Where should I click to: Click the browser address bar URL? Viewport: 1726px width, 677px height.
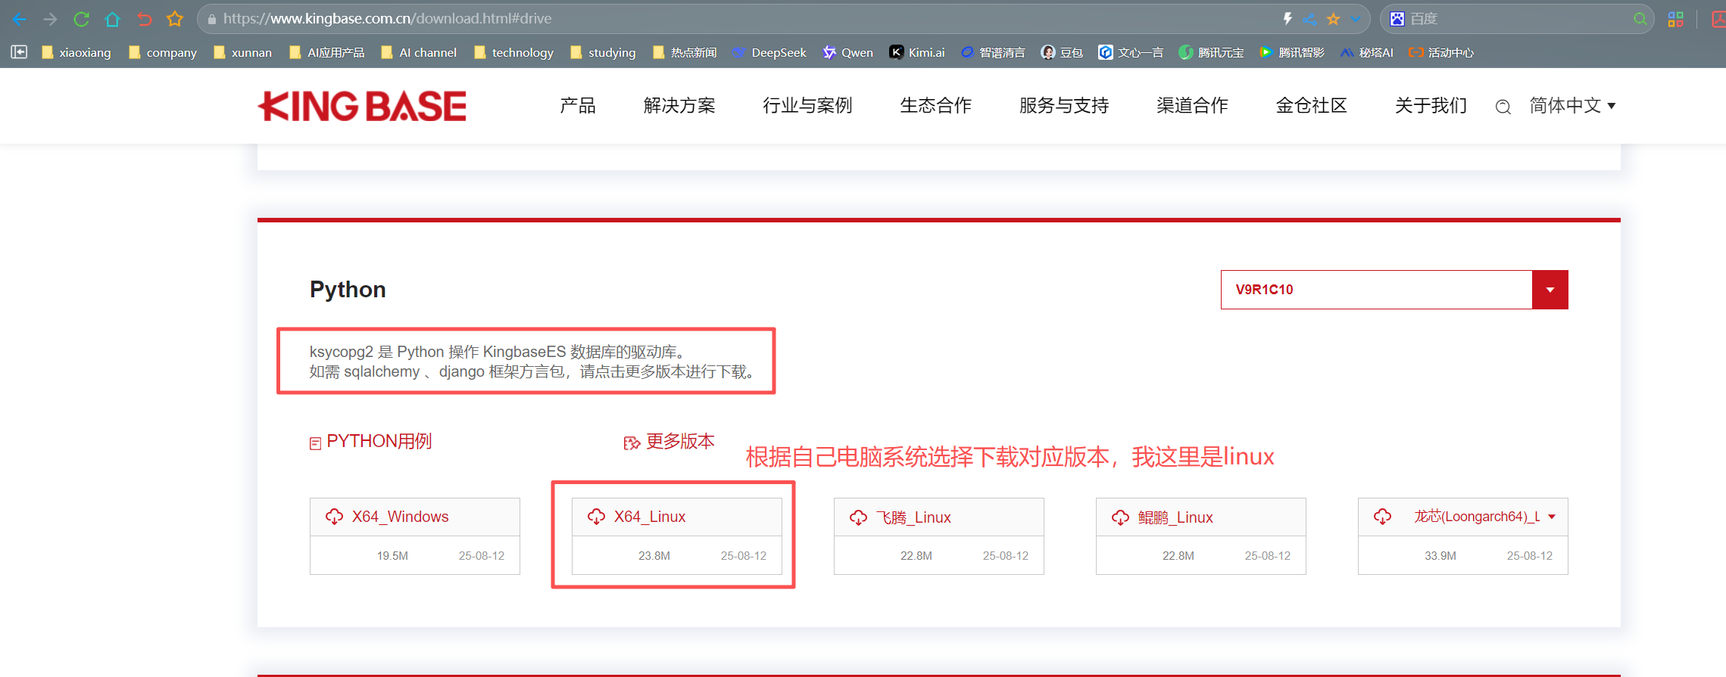point(387,19)
